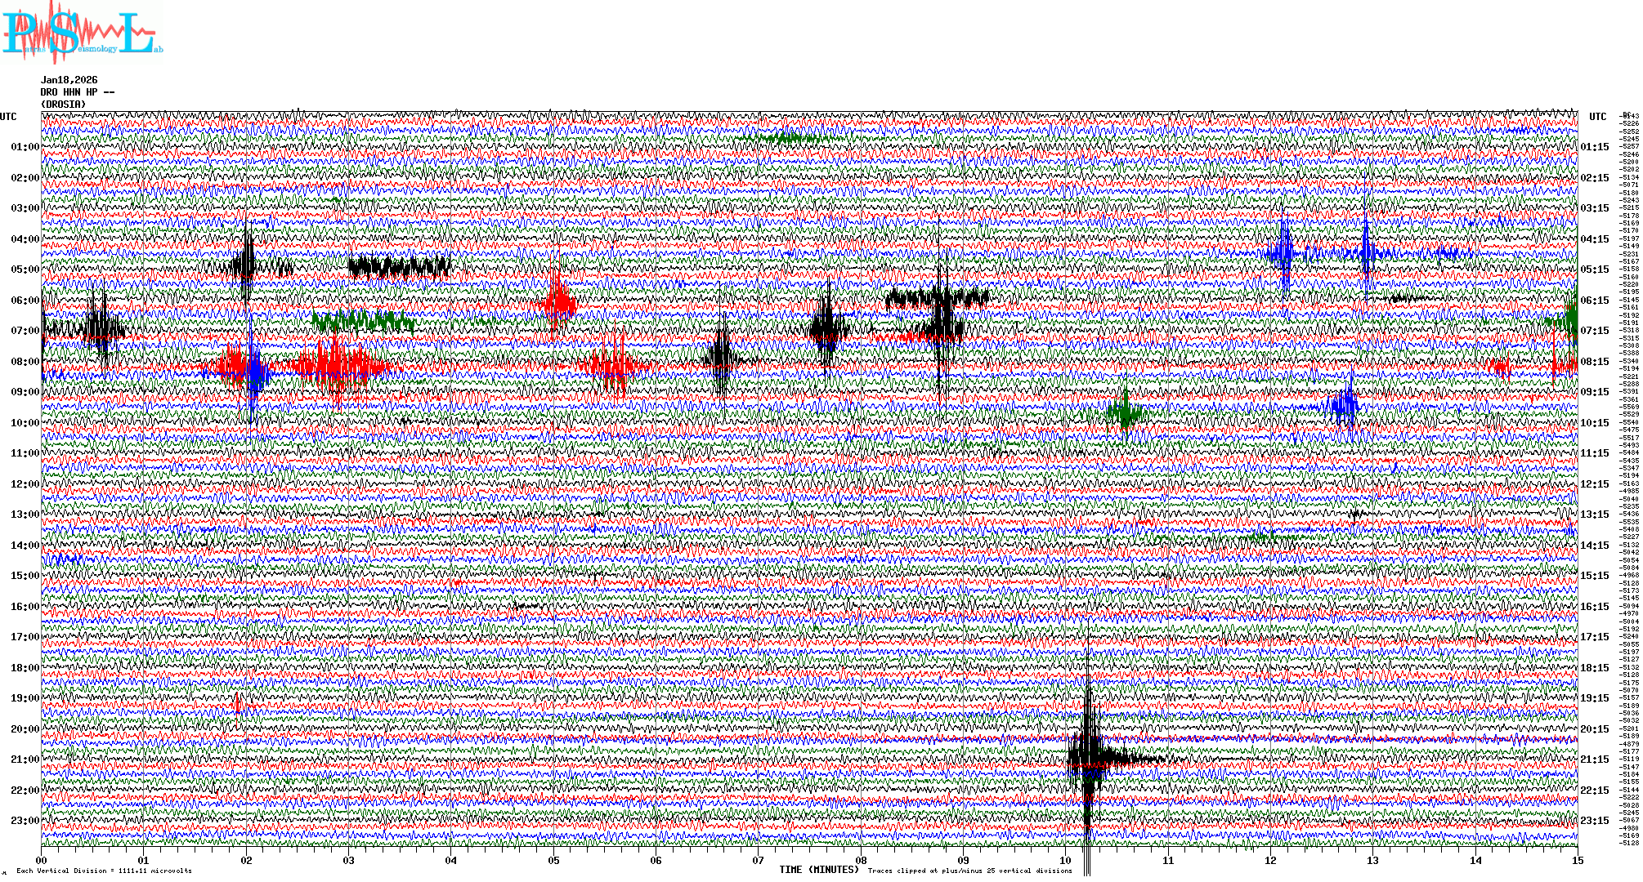Click the red burst near minute 05
This screenshot has width=1643, height=882.
[x=559, y=303]
